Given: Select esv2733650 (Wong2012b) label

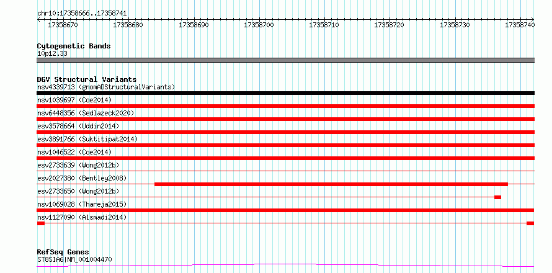Looking at the screenshot, I should tap(78, 191).
